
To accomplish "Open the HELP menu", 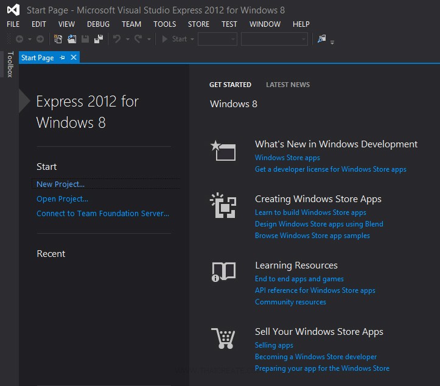I will 301,24.
